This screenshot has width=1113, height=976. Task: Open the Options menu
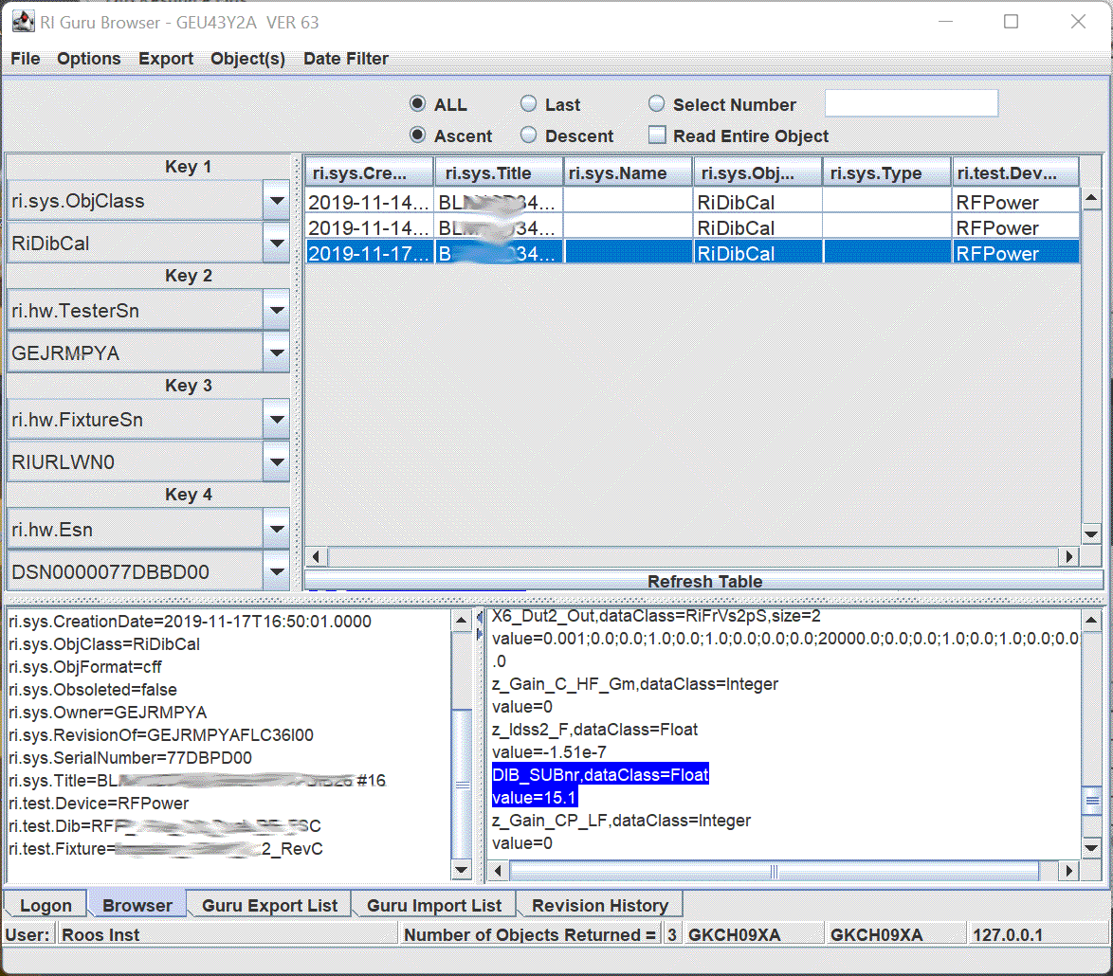click(89, 59)
